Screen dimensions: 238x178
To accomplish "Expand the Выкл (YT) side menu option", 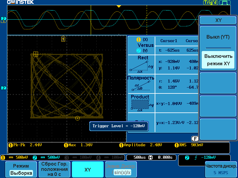I will (218, 37).
